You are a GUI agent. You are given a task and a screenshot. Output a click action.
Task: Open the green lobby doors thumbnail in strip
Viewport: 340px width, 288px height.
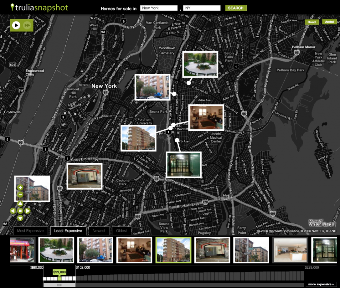tap(324, 250)
